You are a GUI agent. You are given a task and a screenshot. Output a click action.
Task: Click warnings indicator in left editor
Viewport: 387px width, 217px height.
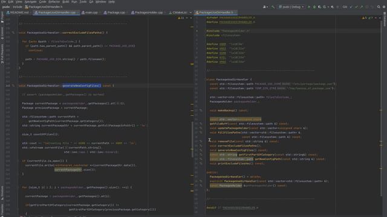click(181, 17)
